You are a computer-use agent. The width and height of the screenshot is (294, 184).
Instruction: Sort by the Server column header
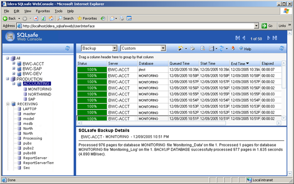(x=122, y=63)
